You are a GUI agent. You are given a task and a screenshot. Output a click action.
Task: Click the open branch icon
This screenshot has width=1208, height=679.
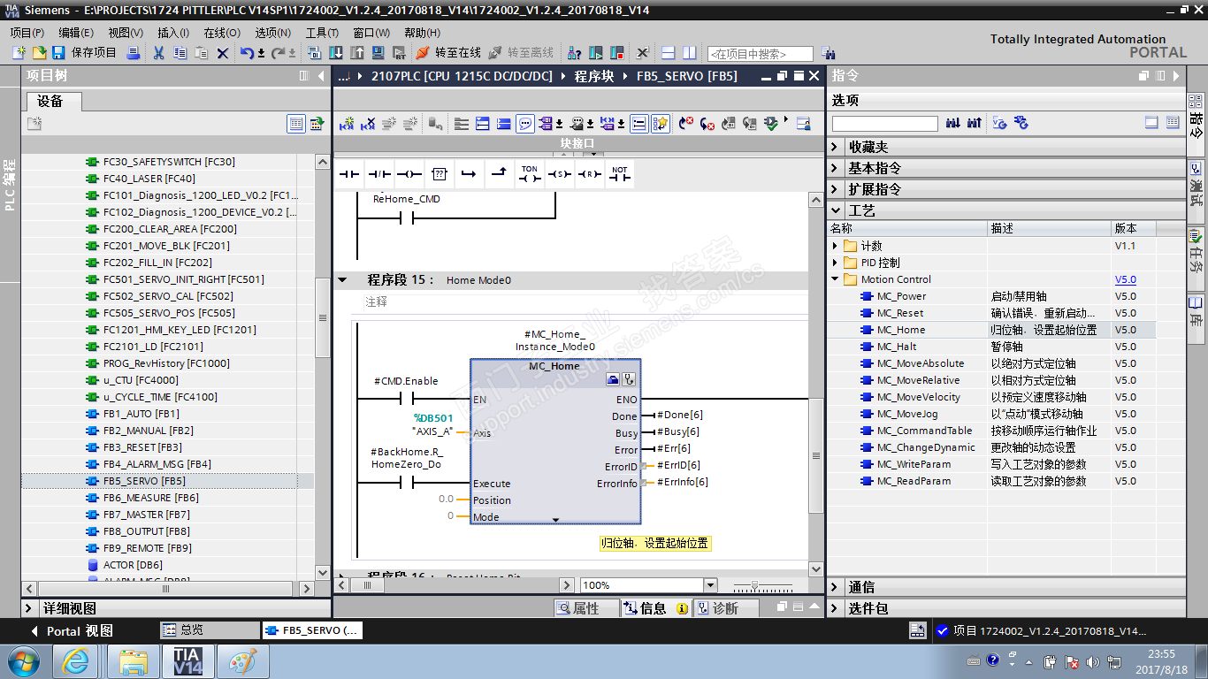469,174
